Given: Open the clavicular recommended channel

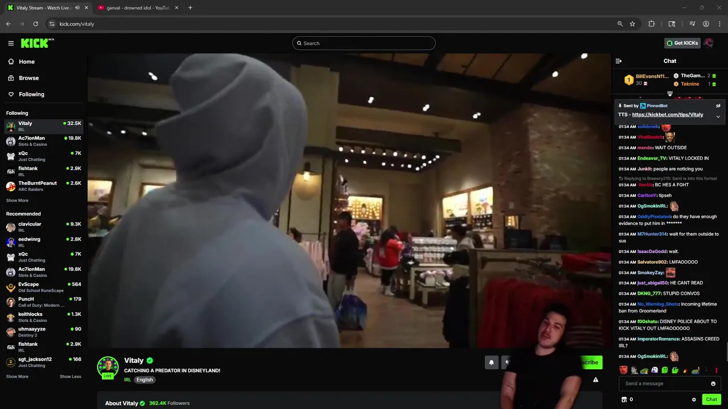Looking at the screenshot, I should (x=44, y=227).
